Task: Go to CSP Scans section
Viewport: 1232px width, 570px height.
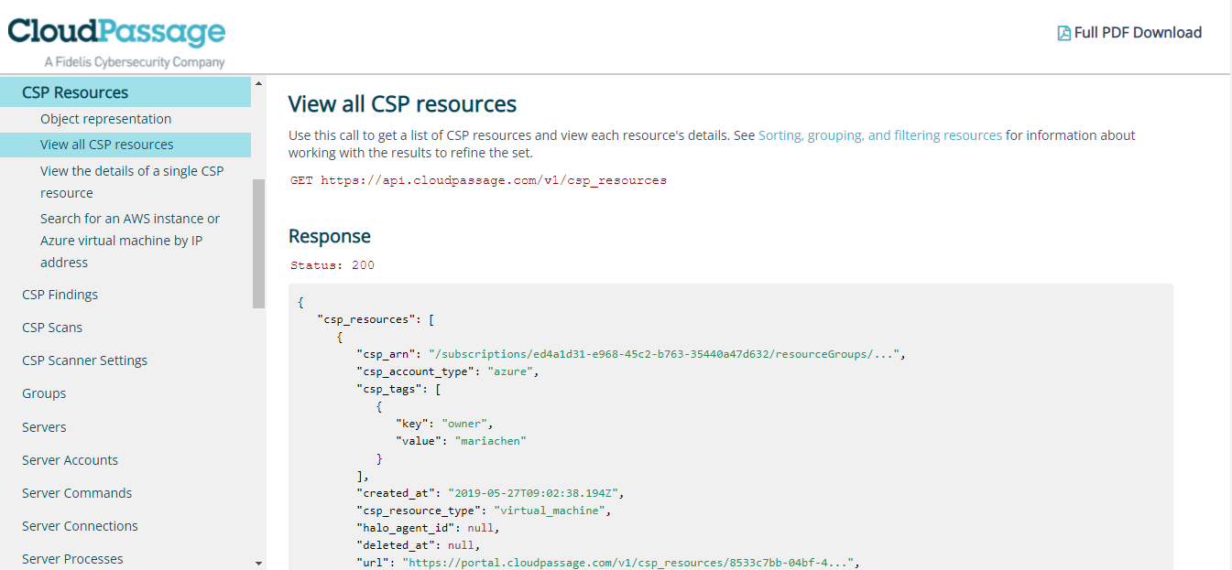Action: [52, 328]
